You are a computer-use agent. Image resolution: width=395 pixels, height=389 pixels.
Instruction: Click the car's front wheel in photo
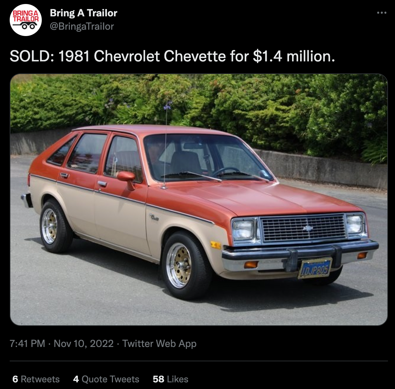pos(179,265)
